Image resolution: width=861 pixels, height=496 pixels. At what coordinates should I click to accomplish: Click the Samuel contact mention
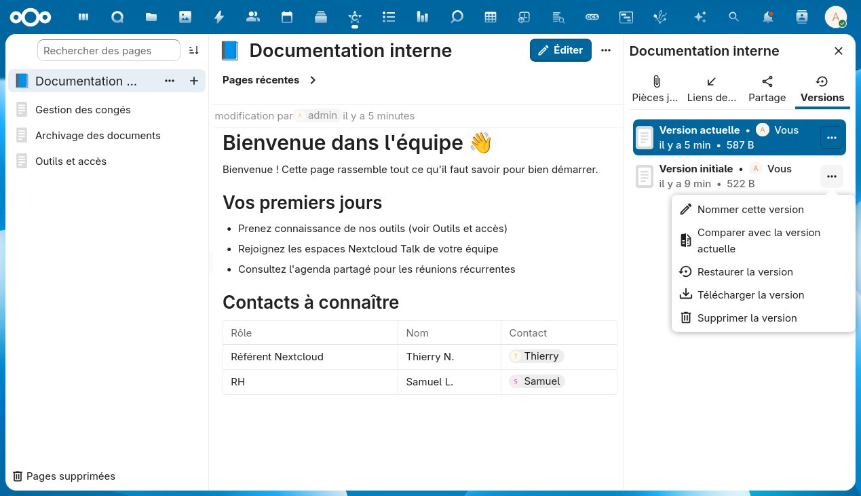(537, 381)
